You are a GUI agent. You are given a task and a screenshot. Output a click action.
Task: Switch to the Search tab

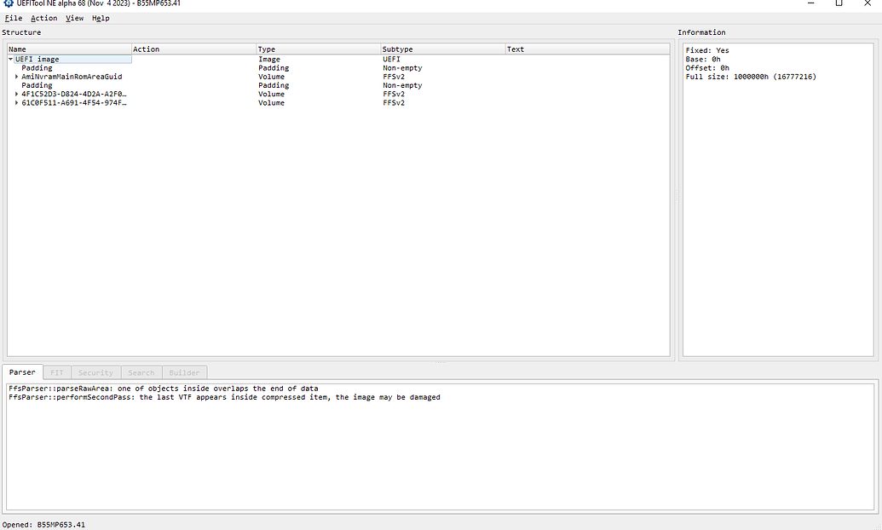click(141, 372)
